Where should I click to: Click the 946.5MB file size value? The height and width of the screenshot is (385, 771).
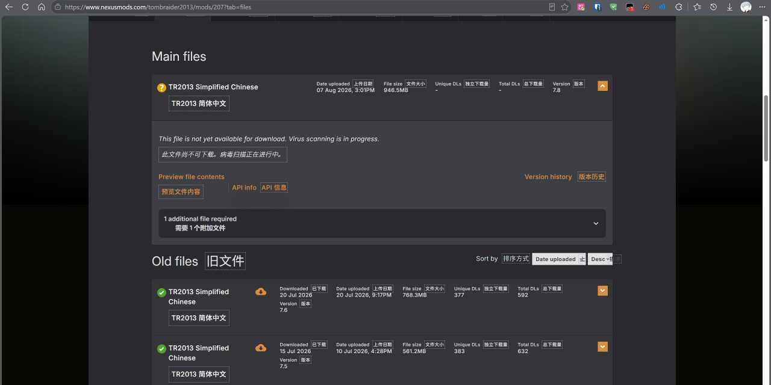point(396,90)
